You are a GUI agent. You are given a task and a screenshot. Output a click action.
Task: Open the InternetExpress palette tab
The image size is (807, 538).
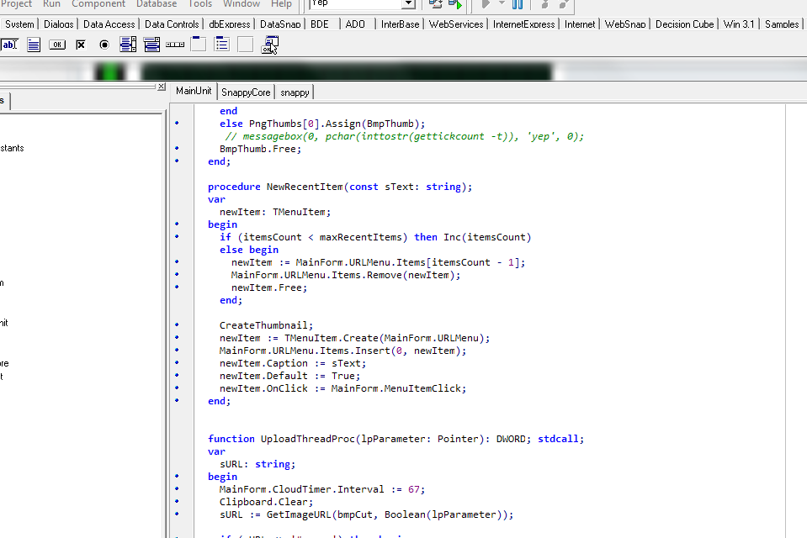524,24
